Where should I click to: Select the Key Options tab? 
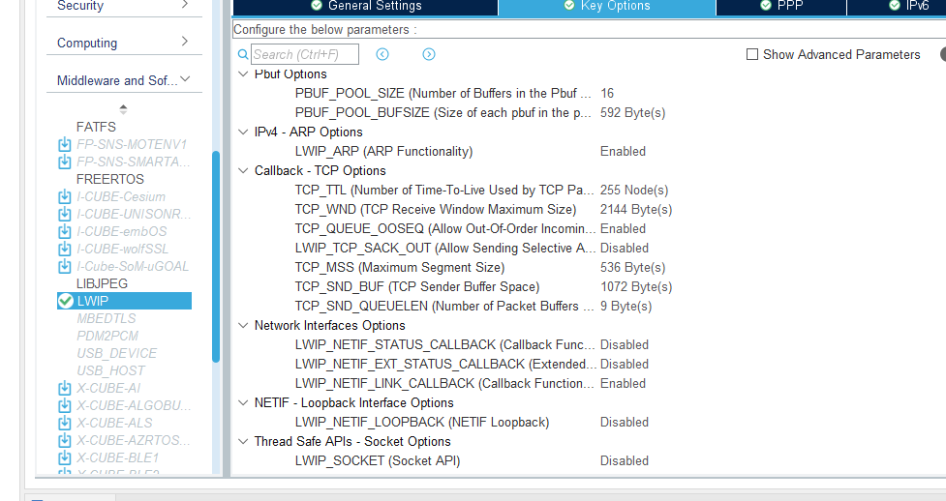(x=607, y=6)
